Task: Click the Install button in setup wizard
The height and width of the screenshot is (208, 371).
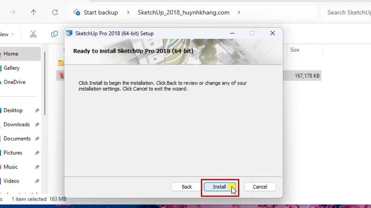Action: (x=219, y=187)
